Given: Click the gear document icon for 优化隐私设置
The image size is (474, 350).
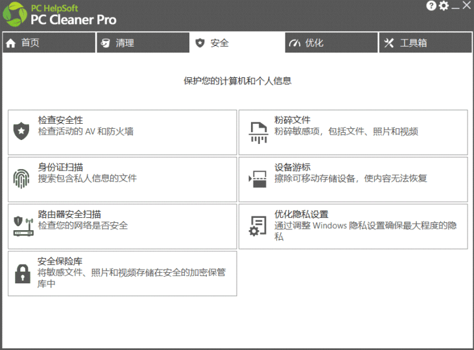Looking at the screenshot, I should 258,226.
